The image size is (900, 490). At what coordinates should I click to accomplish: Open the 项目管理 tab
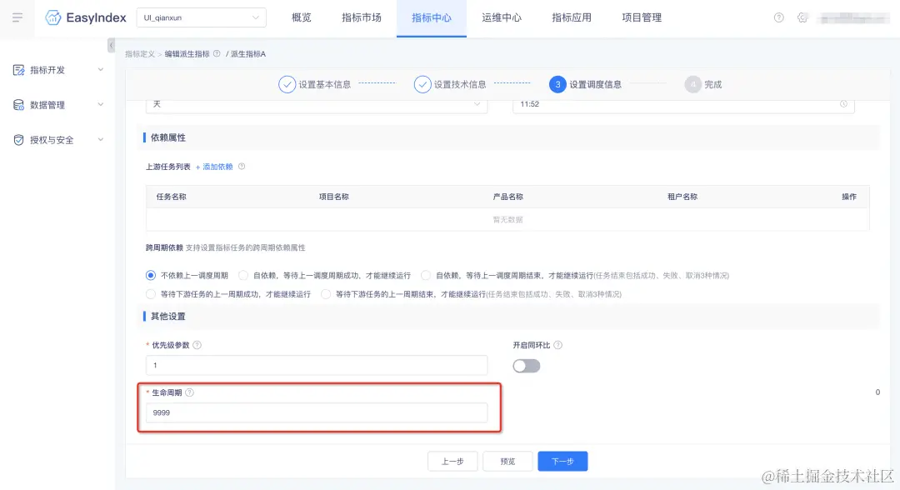click(x=642, y=17)
